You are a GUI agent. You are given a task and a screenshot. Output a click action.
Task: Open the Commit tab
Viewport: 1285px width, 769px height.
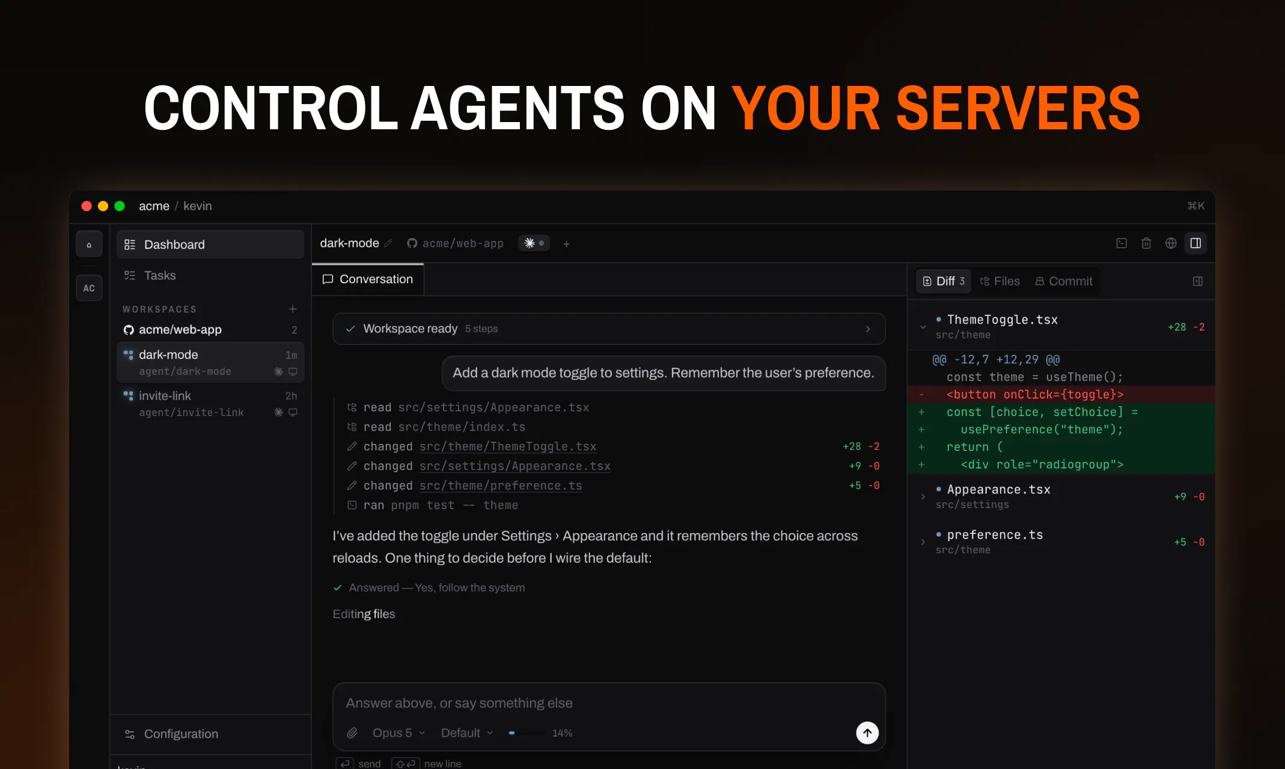click(x=1063, y=281)
